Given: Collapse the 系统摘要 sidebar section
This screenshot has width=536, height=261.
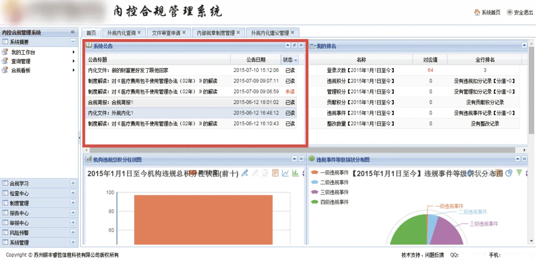Looking at the screenshot, I should pyautogui.click(x=73, y=42).
